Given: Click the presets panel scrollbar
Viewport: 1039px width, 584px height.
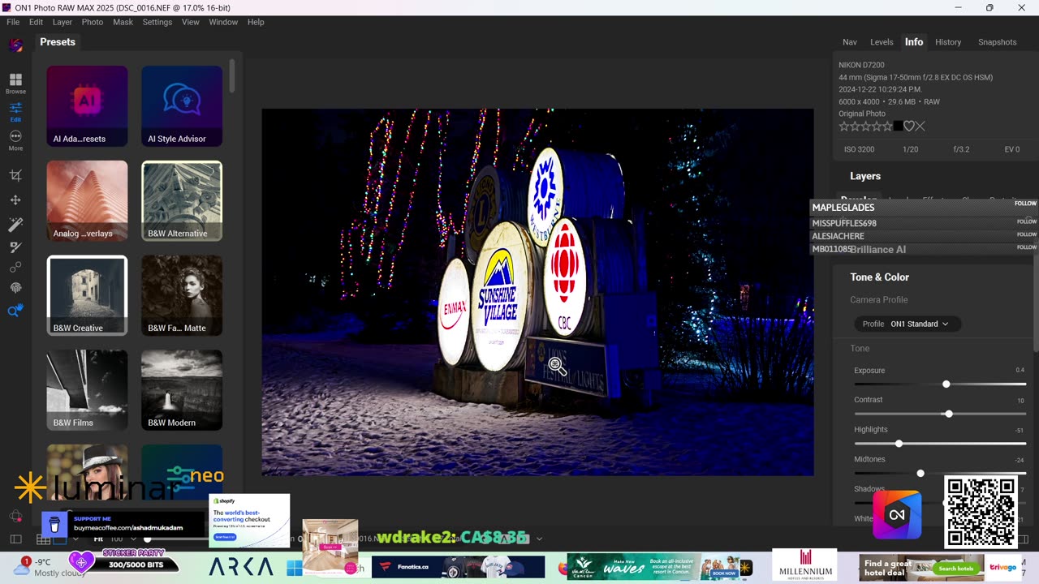Looking at the screenshot, I should pyautogui.click(x=231, y=75).
